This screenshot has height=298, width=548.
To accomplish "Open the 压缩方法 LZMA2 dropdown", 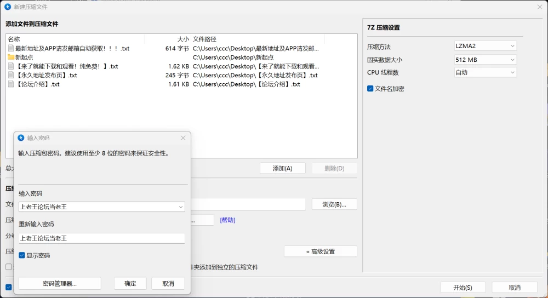I will (x=485, y=46).
